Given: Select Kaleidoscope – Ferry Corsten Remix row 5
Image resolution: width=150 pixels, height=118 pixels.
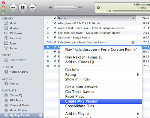Looking at the screenshot, I should click(97, 42).
